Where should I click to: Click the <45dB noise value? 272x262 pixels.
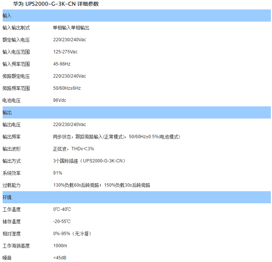pos(60,258)
